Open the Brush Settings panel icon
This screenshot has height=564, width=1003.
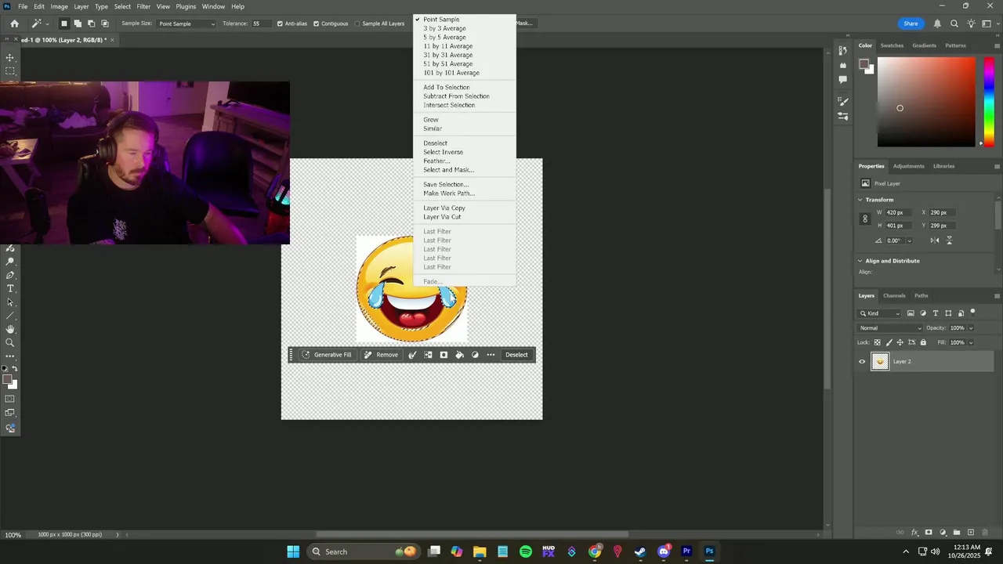coord(842,101)
